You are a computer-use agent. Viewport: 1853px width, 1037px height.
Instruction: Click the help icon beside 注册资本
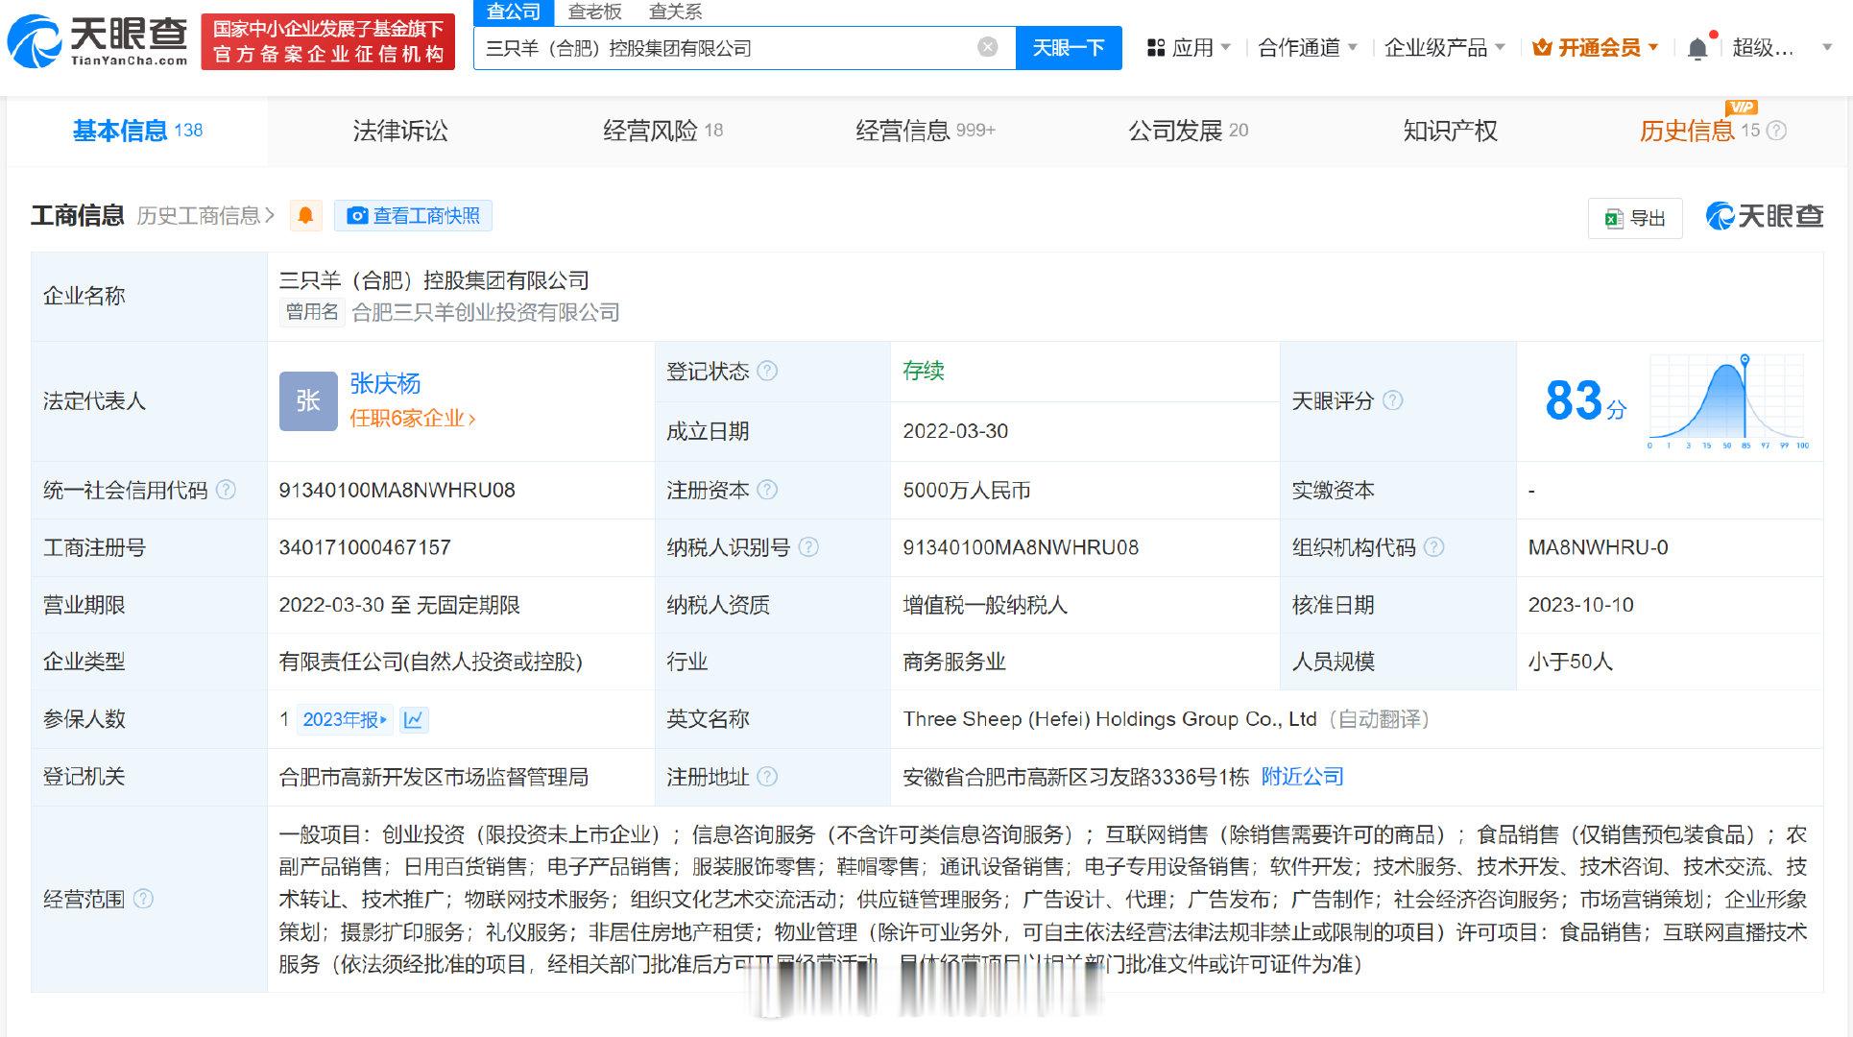(x=767, y=490)
